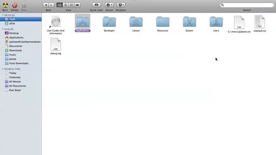Screen dimensions: 276x155
Task: Select the cpybytes.txt file icon
Action: point(239,22)
